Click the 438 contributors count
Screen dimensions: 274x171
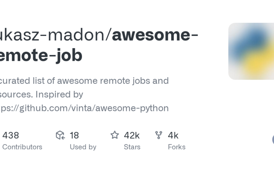11,135
